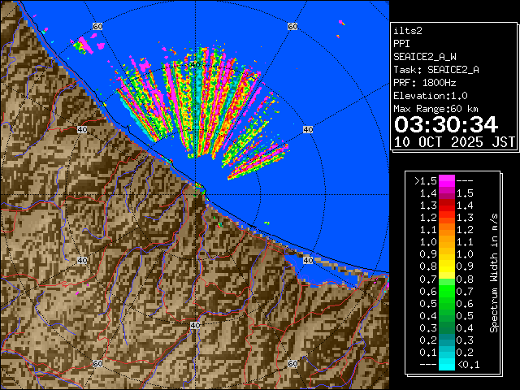The image size is (520, 390).
Task: Click the Spectrum Width in m/s label
Action: point(493,273)
